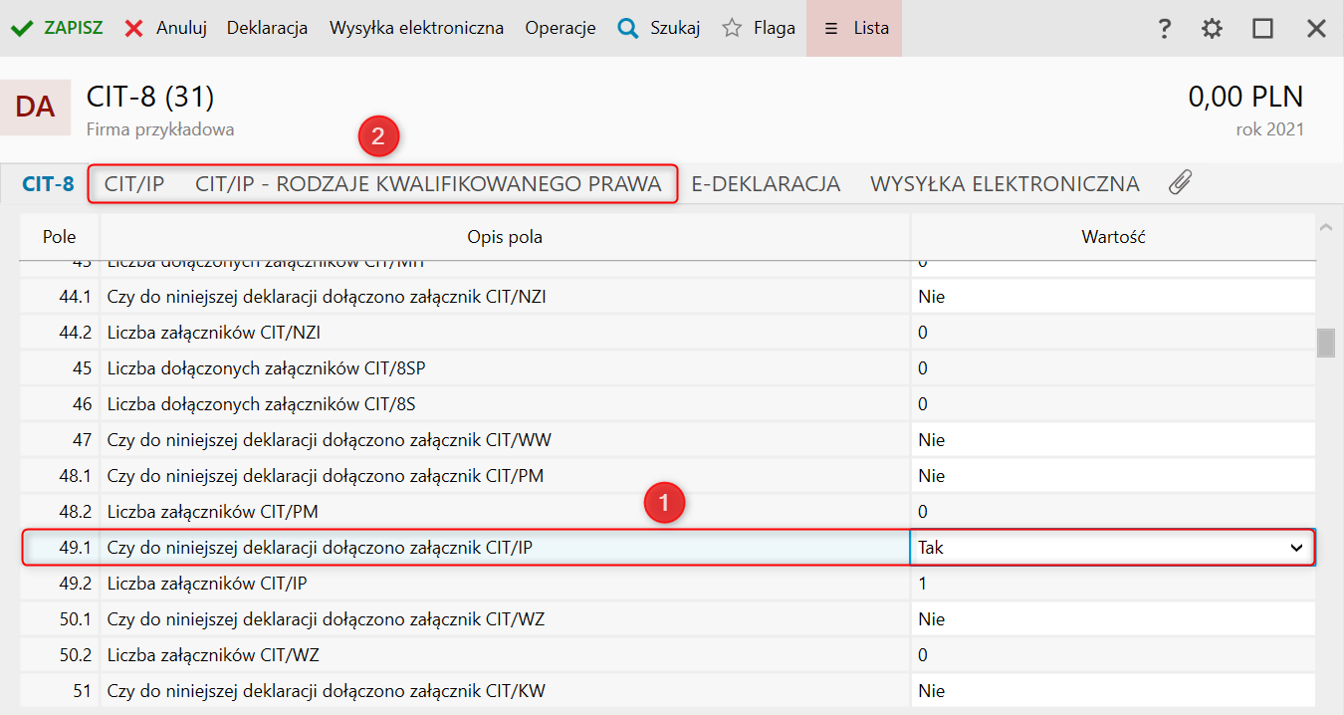This screenshot has height=715, width=1344.
Task: Click the Flaga button label
Action: click(x=775, y=28)
